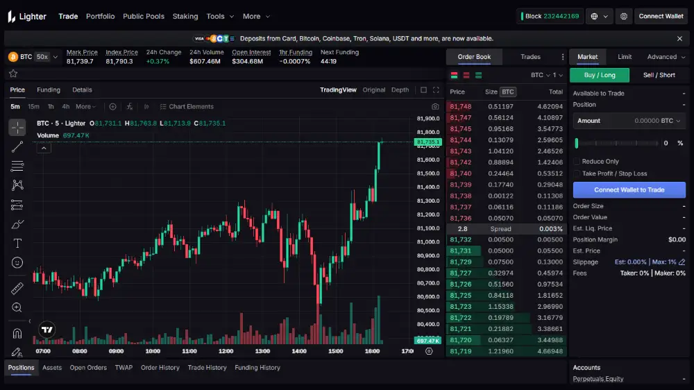Screen dimensions: 694x390
Task: Dismiss the deposits announcement banner
Action: (680, 38)
